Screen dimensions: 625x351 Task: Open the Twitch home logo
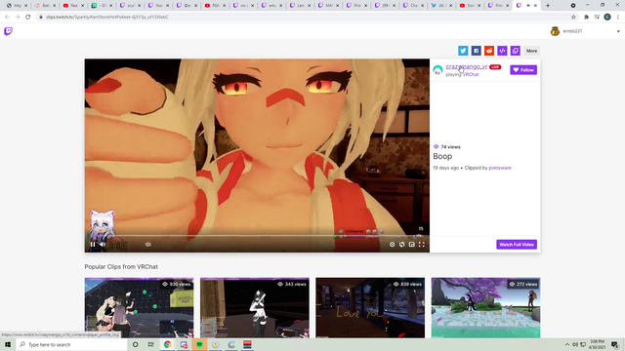tap(8, 31)
